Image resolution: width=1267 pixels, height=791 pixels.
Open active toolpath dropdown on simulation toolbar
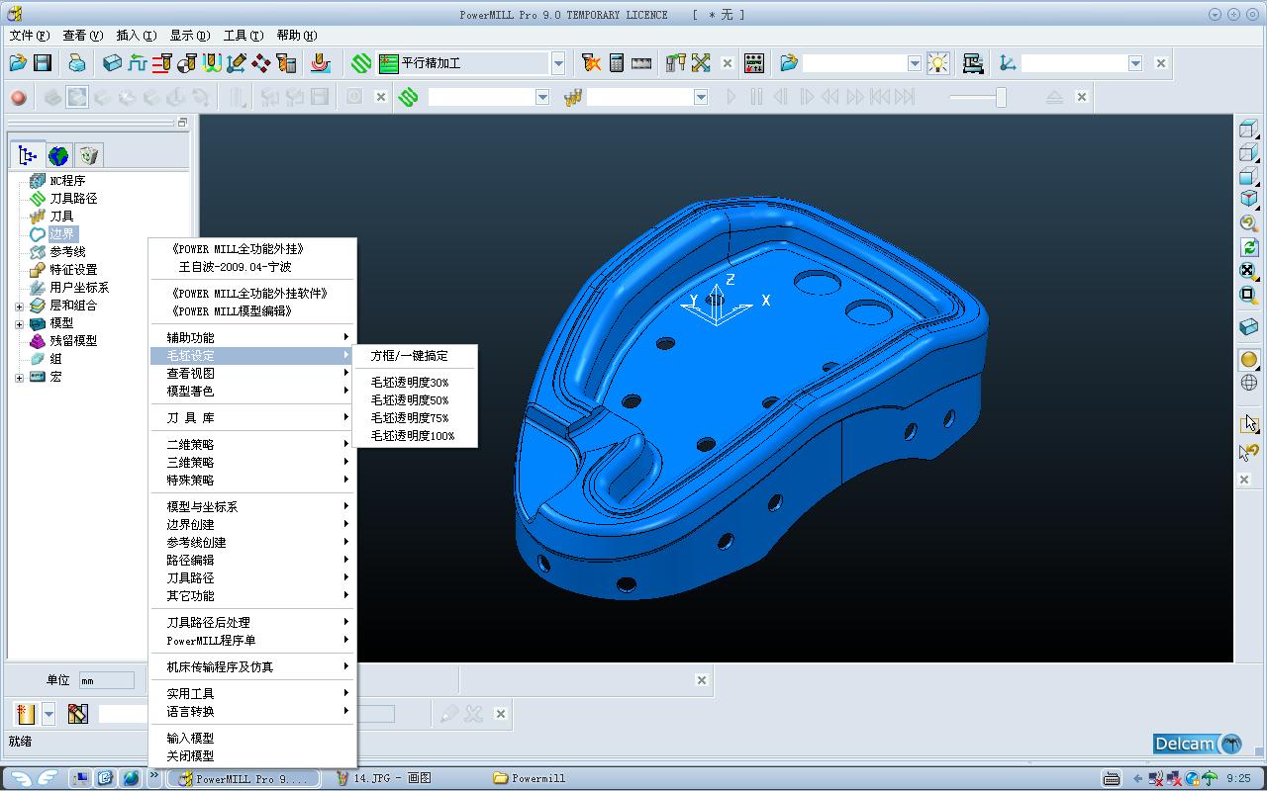(542, 97)
